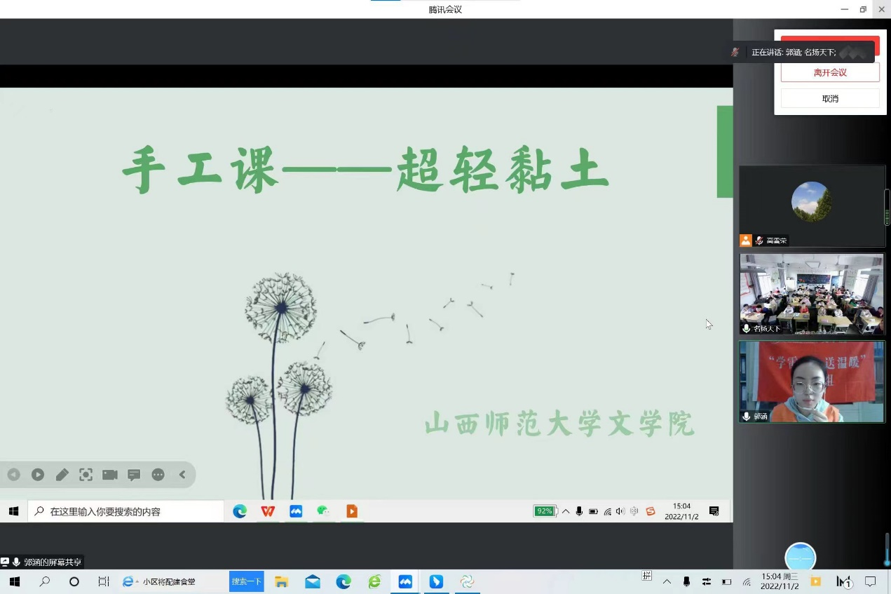The height and width of the screenshot is (594, 891).
Task: Open the Mail app on the bottom taskbar
Action: pyautogui.click(x=313, y=581)
